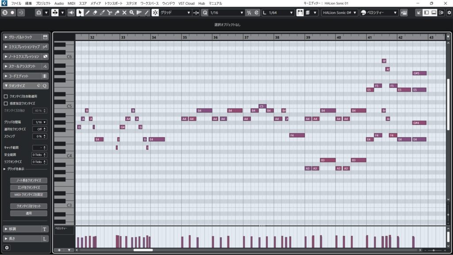Toggle acoustic feedback speaker icon
This screenshot has width=453, height=255.
pos(71,13)
